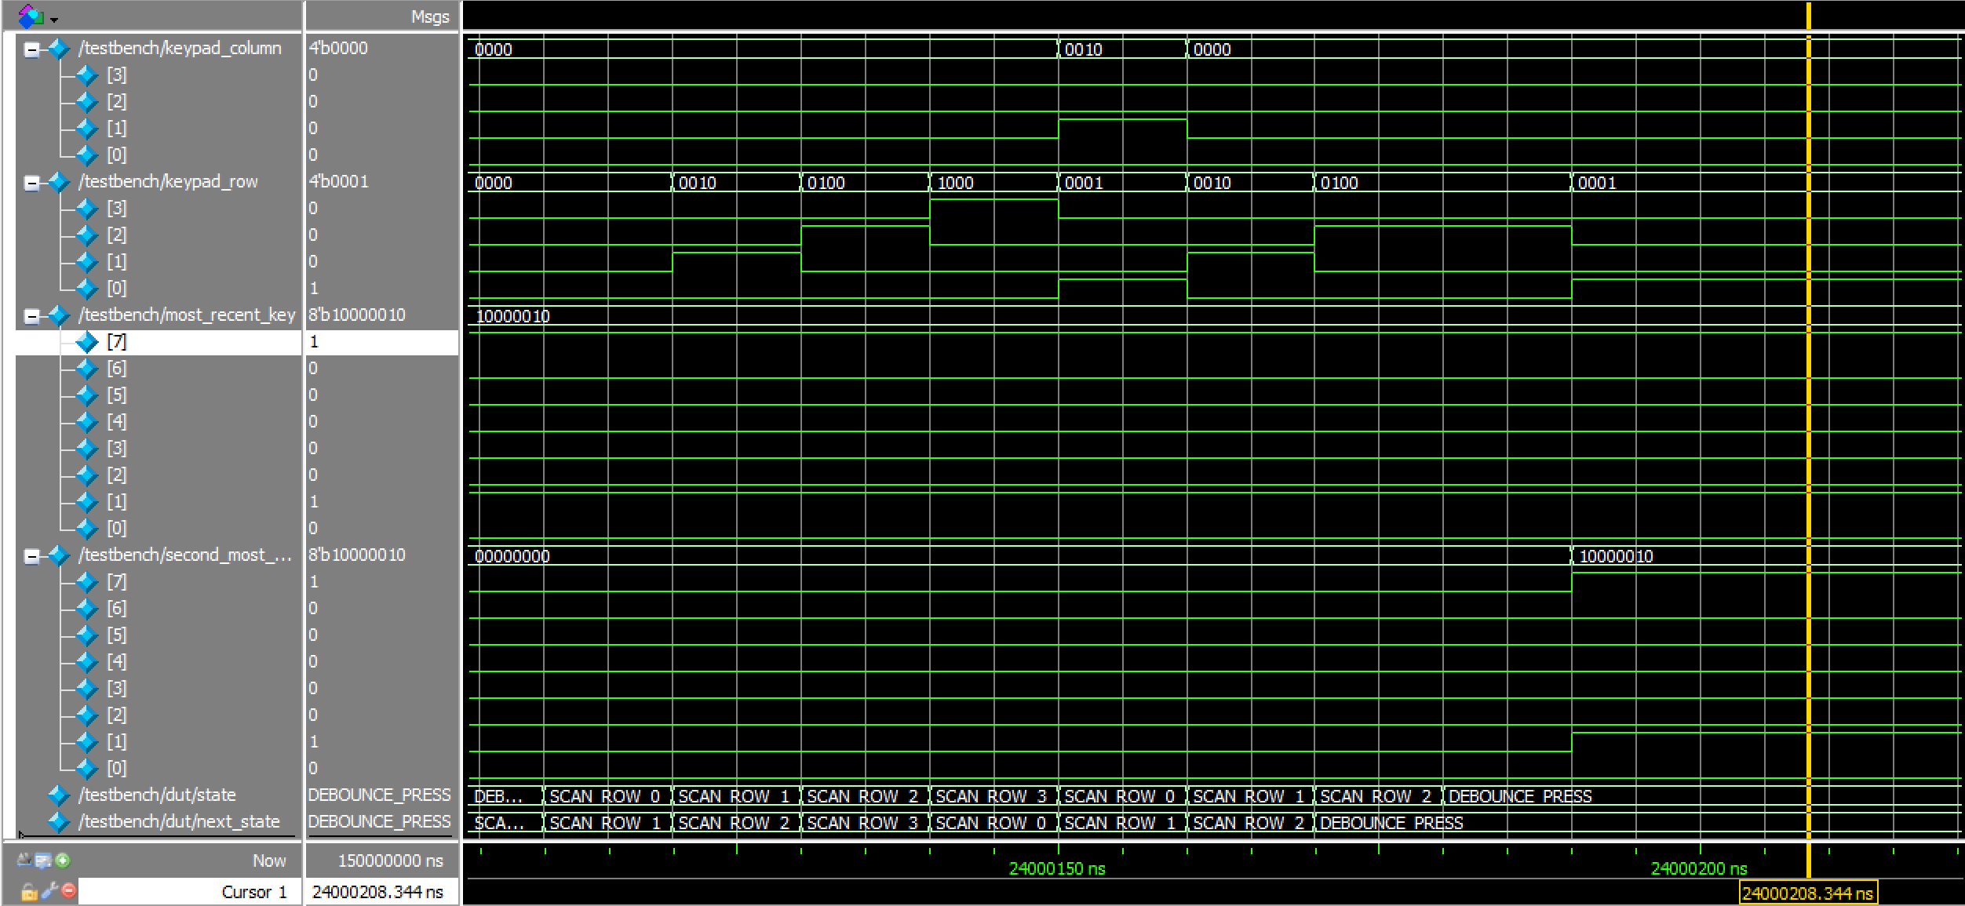Click the /testbench/dut/state signal diamond icon

pyautogui.click(x=59, y=795)
